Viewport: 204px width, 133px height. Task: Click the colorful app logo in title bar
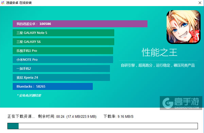click(3, 3)
